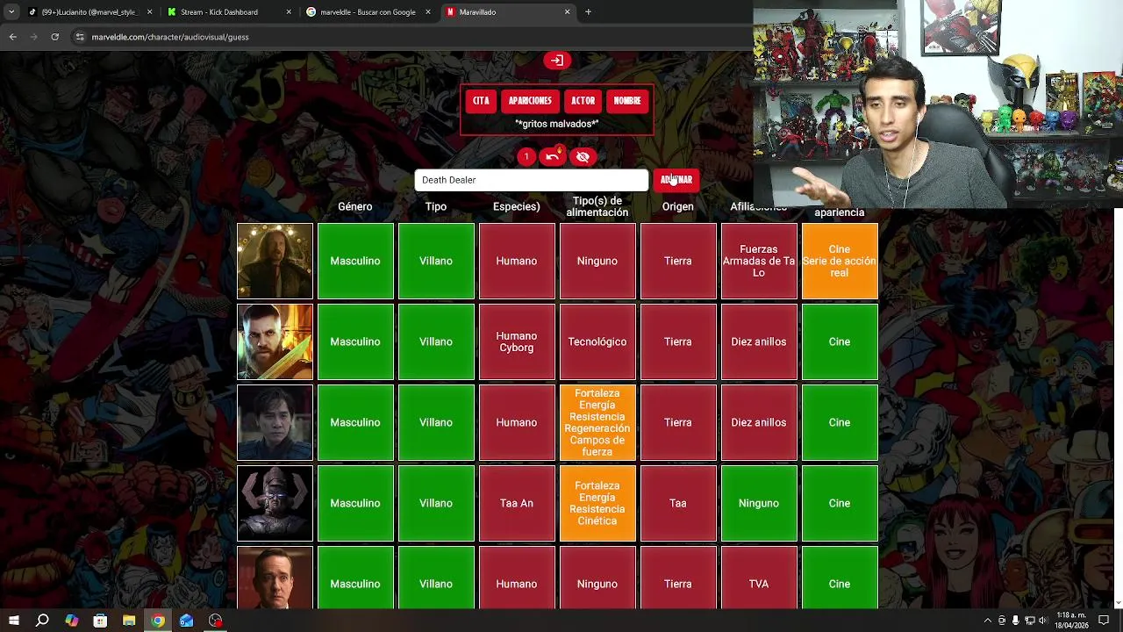Click the red counter badge showing 1
Screen dimensions: 1123x632
tap(526, 157)
